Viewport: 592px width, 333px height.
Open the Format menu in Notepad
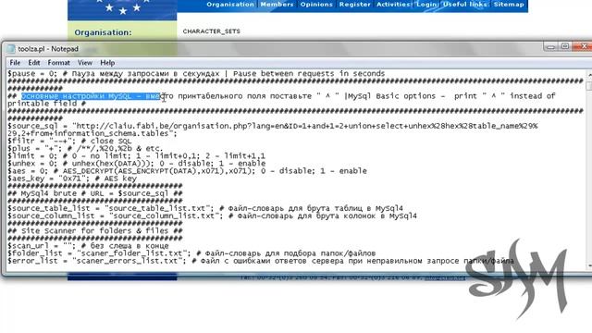click(x=58, y=63)
